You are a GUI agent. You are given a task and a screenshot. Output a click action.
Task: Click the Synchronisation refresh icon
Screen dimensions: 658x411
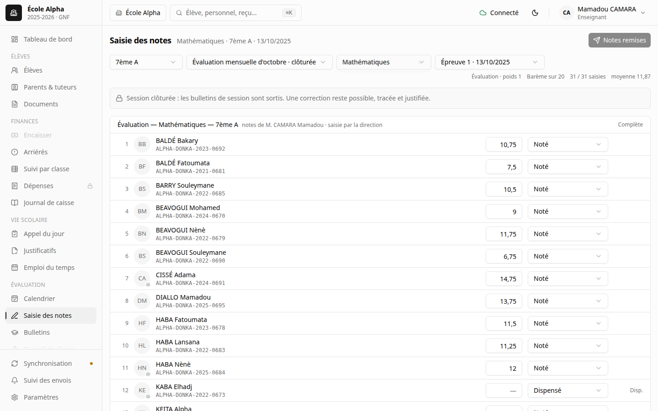click(x=15, y=364)
